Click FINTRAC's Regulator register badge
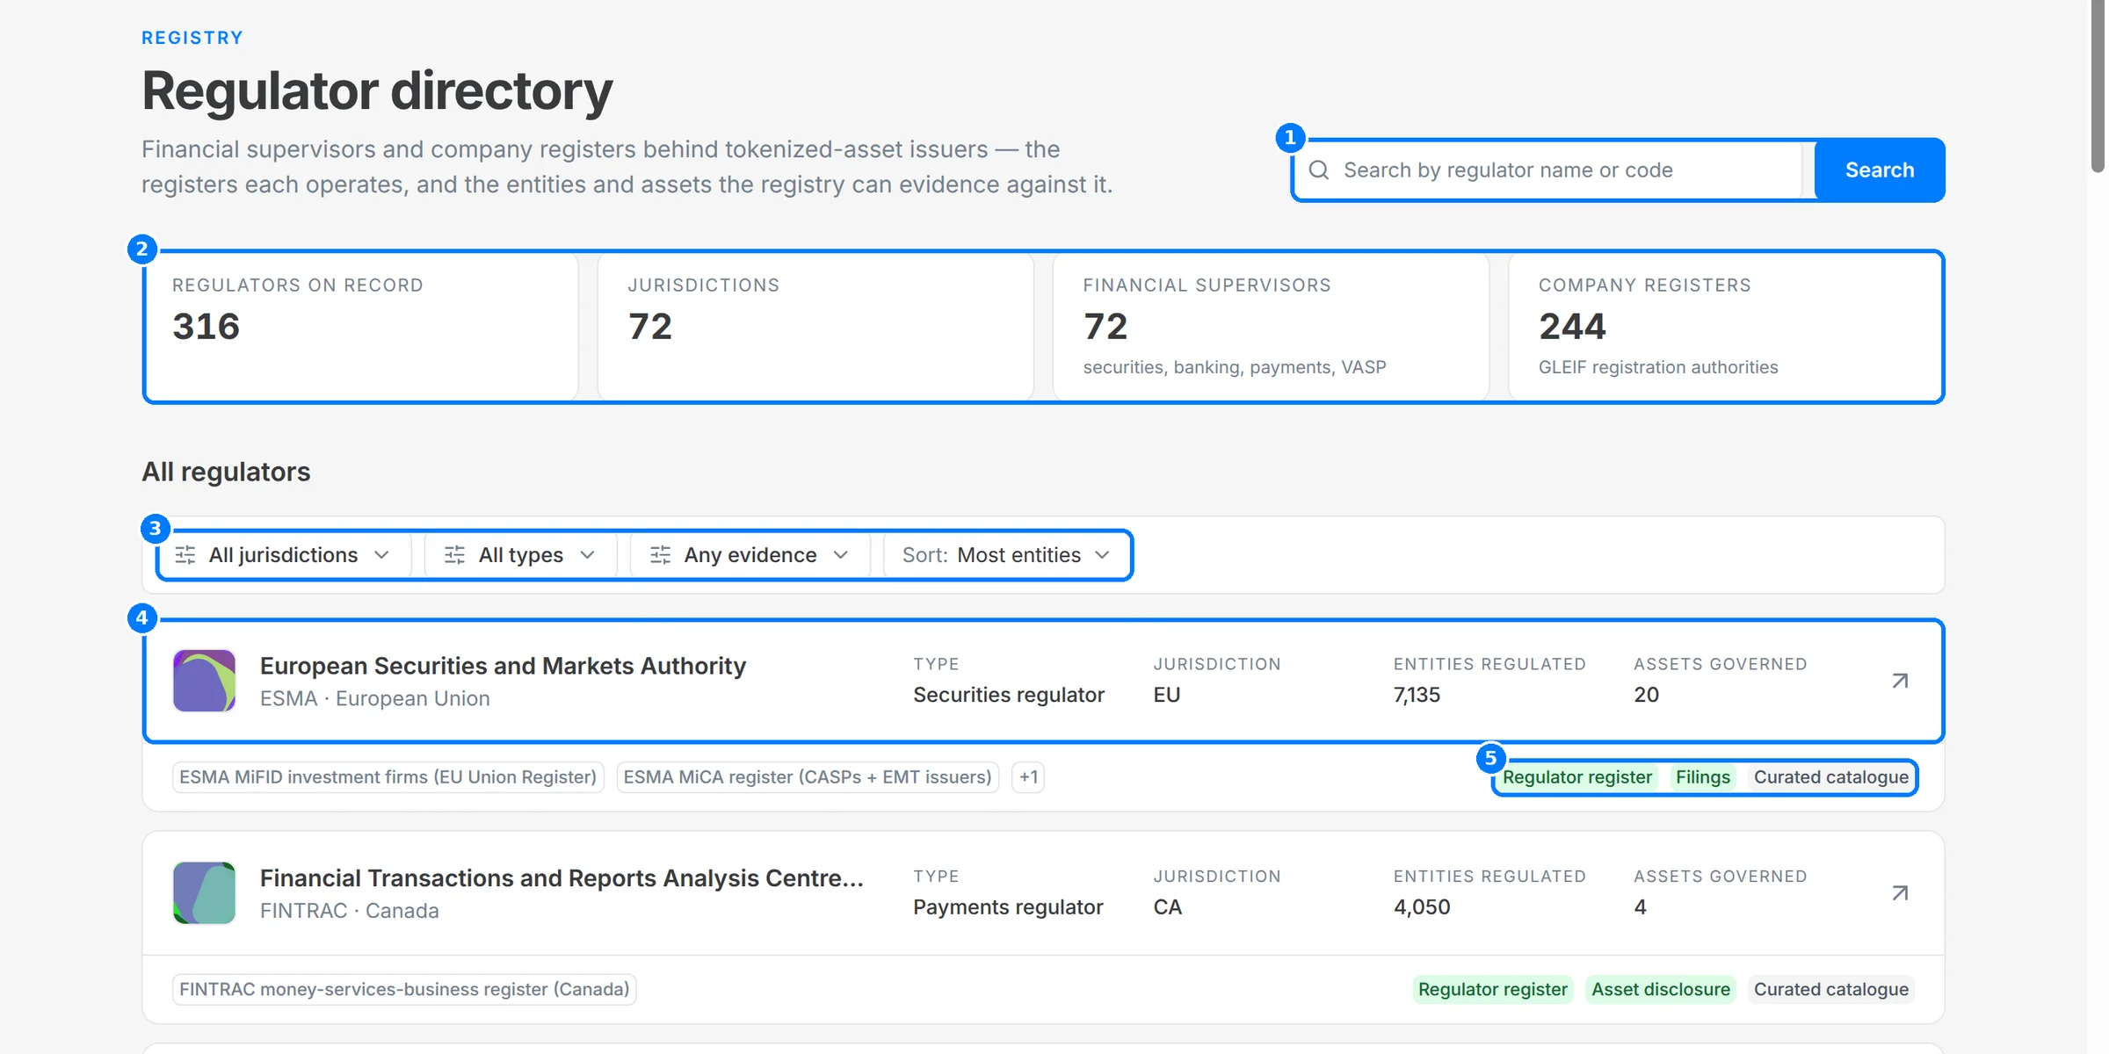Image resolution: width=2109 pixels, height=1054 pixels. tap(1493, 990)
